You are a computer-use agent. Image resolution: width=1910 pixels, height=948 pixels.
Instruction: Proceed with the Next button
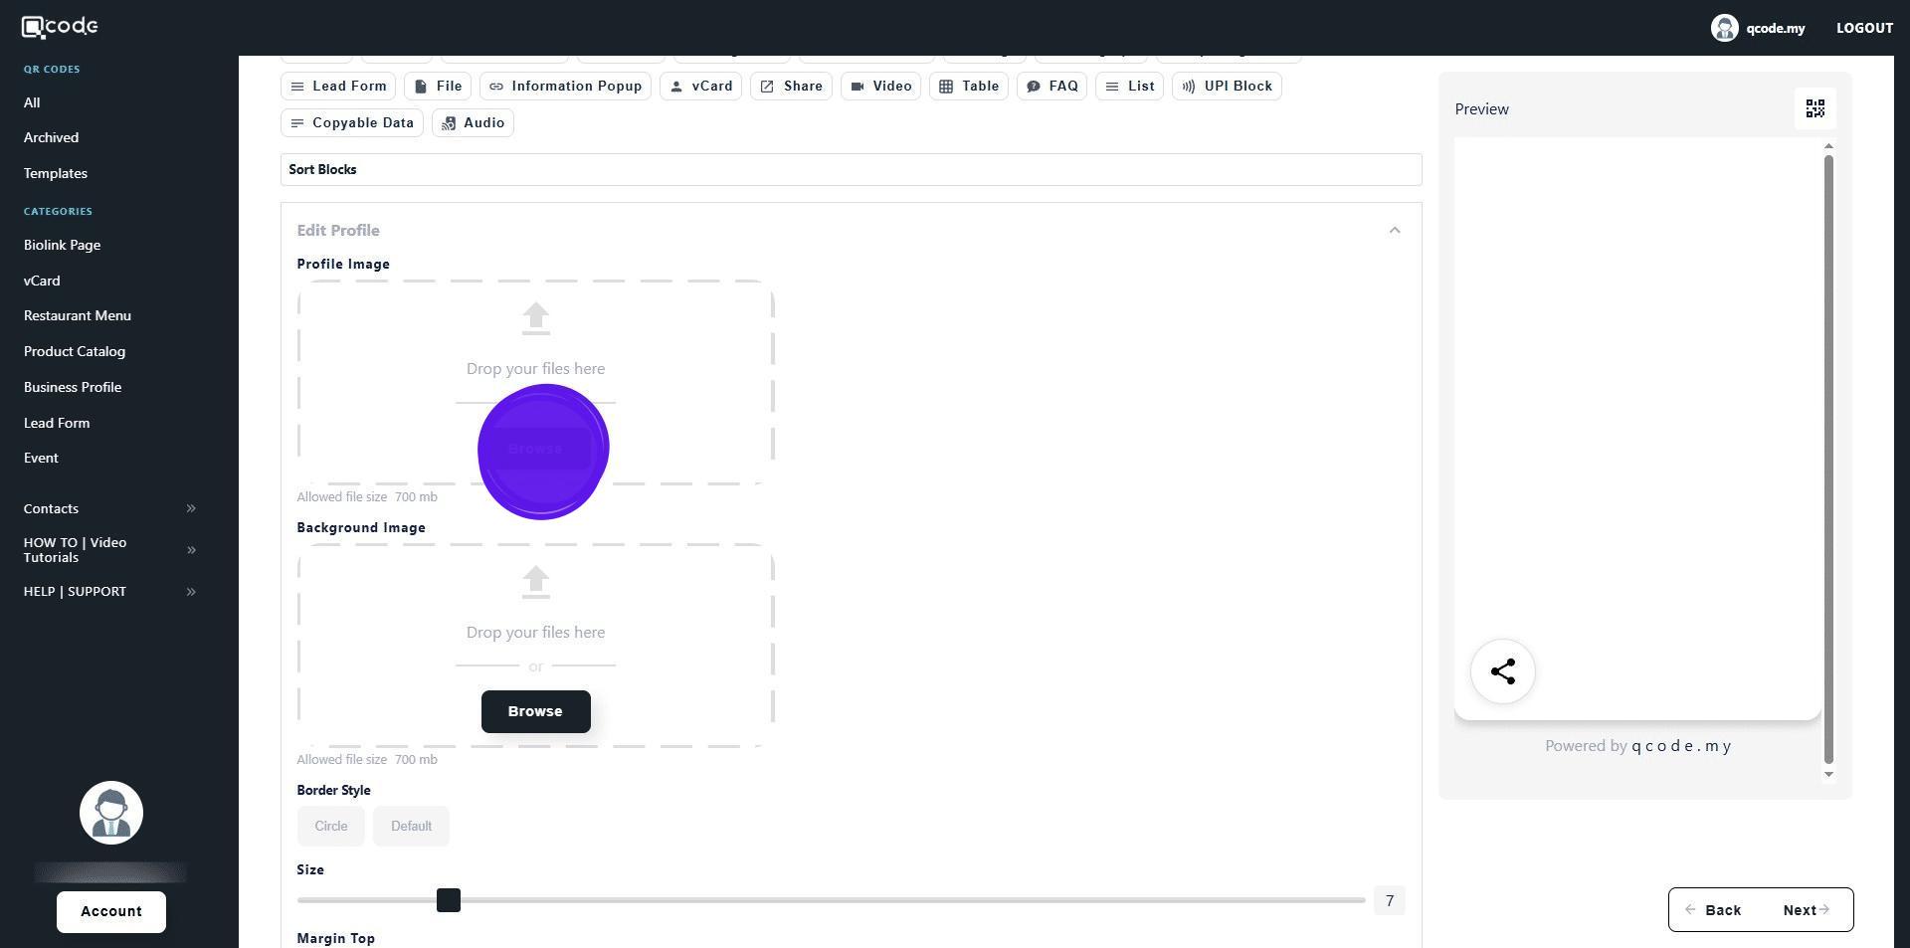pos(1806,910)
